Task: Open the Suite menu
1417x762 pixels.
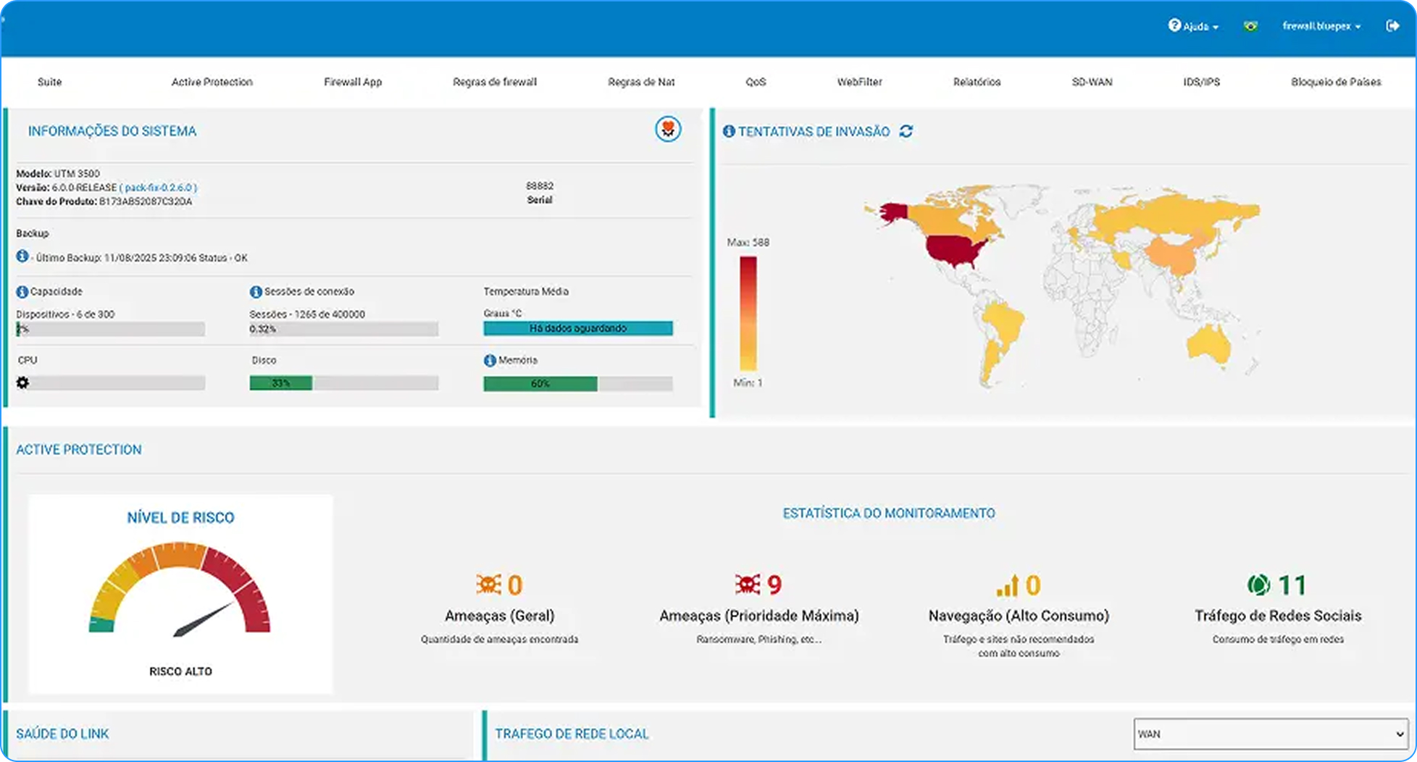Action: [x=49, y=82]
